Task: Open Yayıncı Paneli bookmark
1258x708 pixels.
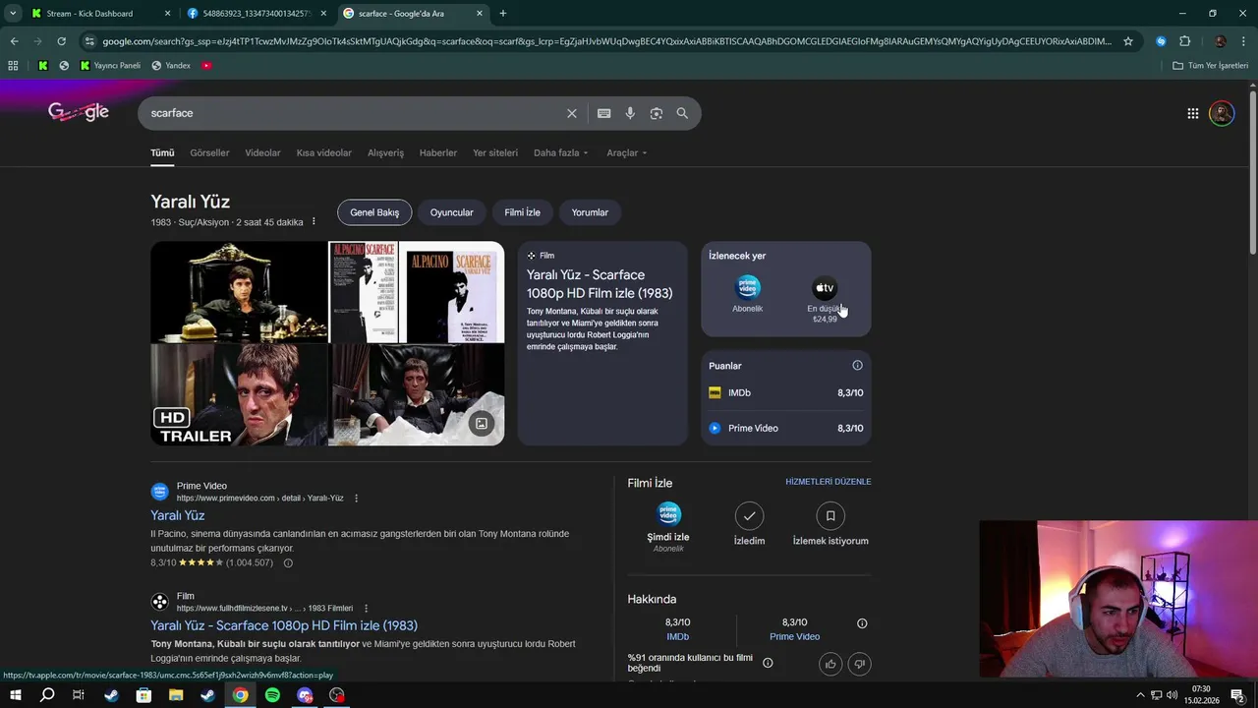Action: (x=110, y=65)
